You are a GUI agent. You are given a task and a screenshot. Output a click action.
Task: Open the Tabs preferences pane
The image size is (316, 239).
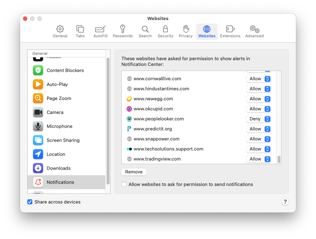point(80,32)
